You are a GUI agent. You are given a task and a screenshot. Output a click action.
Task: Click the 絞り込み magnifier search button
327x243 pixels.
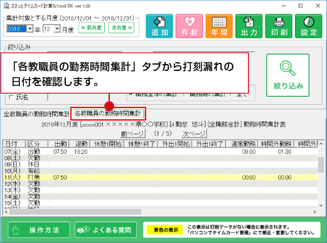(x=287, y=75)
